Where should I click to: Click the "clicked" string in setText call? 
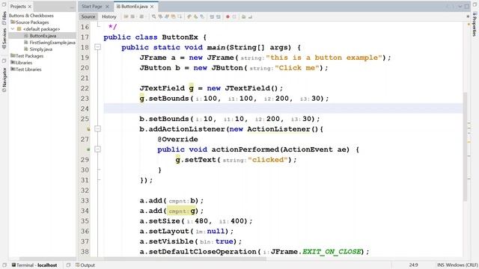[x=268, y=159]
